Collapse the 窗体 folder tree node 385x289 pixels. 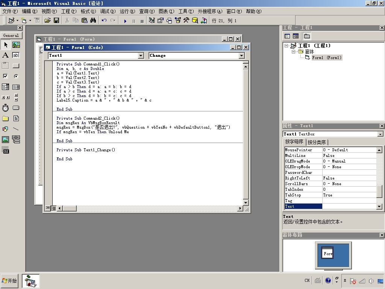294,52
